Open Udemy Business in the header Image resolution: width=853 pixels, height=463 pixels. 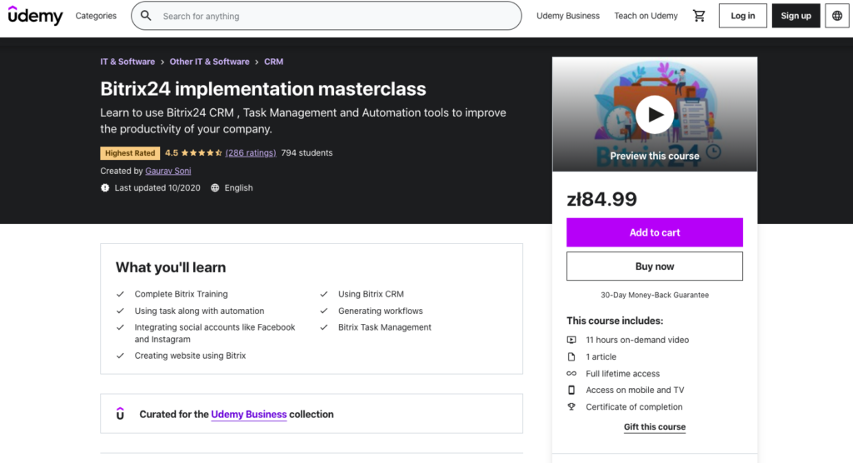(567, 16)
